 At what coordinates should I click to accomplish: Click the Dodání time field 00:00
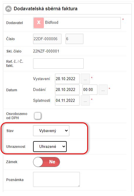90,89
